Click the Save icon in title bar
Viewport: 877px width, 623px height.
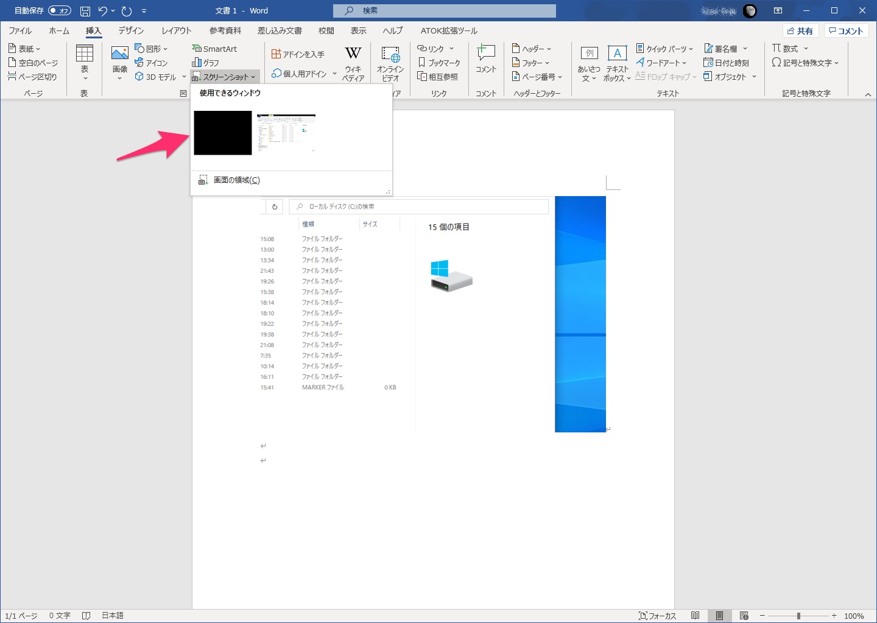[x=85, y=11]
